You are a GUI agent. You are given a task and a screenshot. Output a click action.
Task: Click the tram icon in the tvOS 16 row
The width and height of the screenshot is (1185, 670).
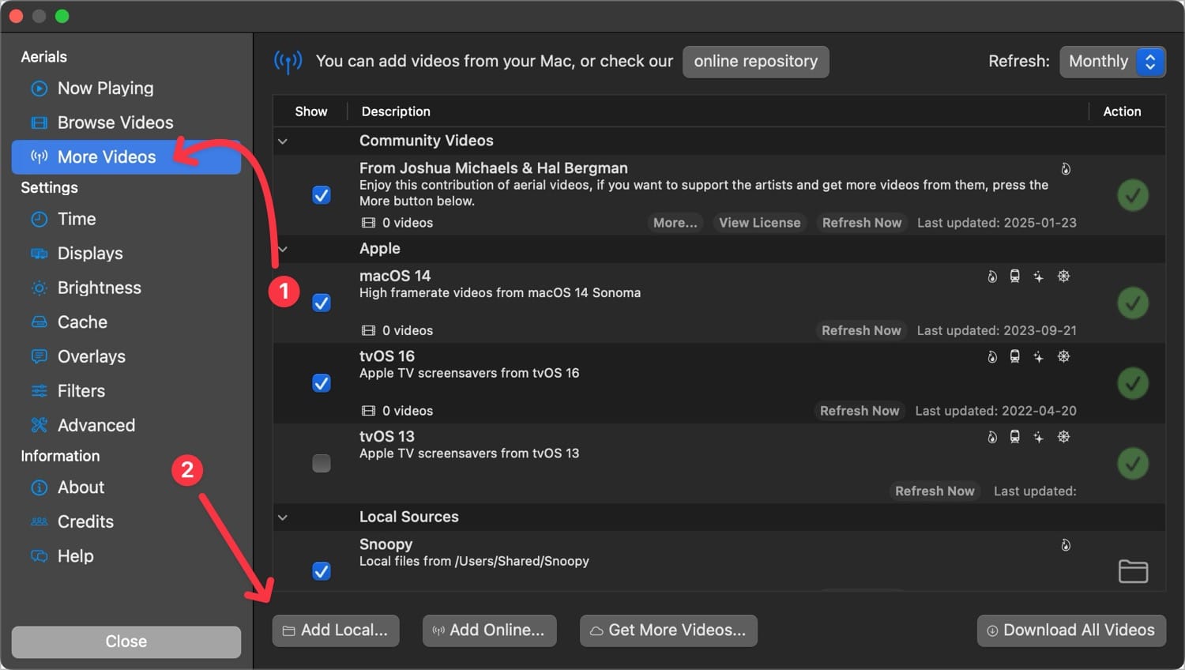click(1015, 357)
